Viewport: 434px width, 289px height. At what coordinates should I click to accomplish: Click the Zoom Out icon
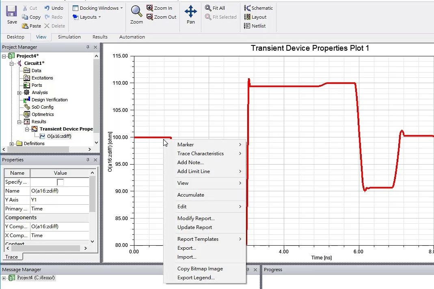point(149,17)
